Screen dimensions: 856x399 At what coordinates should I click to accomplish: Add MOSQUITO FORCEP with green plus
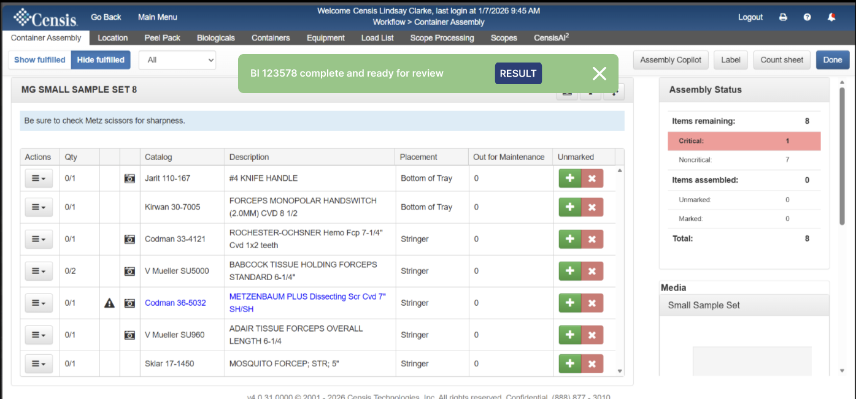(570, 363)
